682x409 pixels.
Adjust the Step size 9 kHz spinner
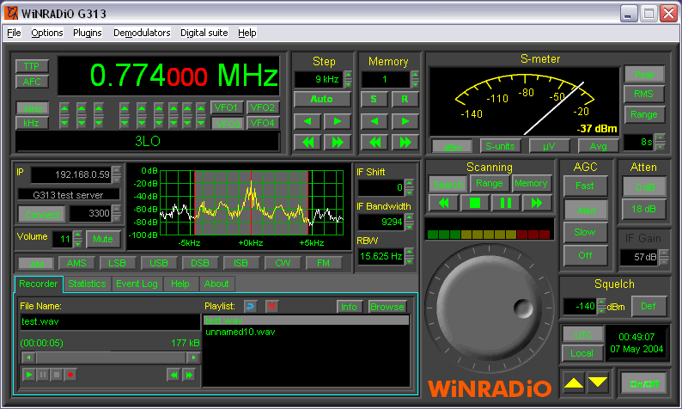pos(348,79)
